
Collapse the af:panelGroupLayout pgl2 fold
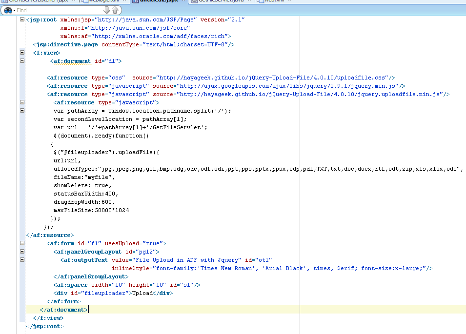22,252
